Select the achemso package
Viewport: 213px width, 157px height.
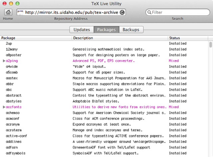coord(13,113)
